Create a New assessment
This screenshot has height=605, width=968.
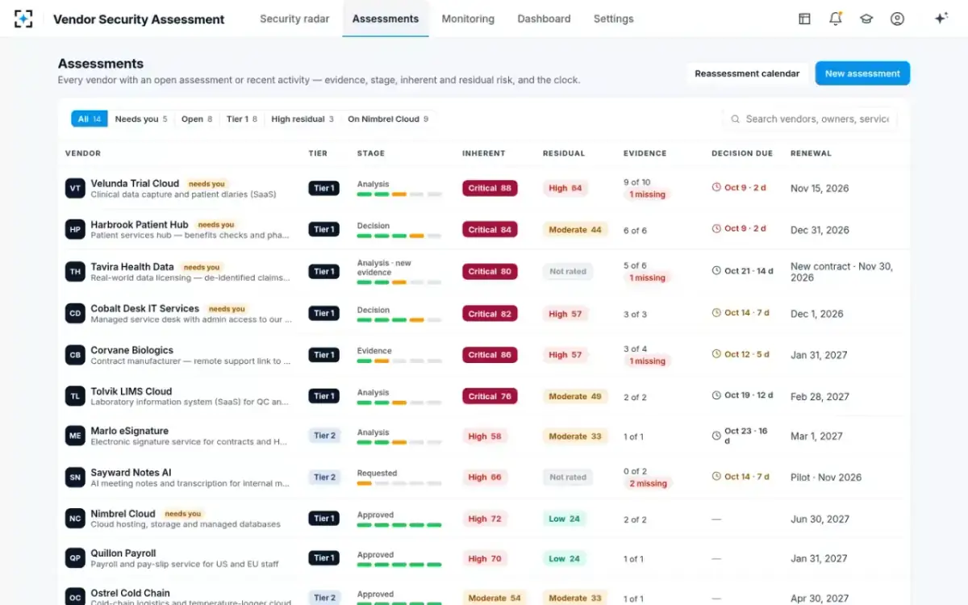tap(862, 73)
